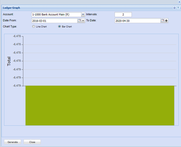Close the window with the top X
This screenshot has height=147, width=181.
(179, 2)
